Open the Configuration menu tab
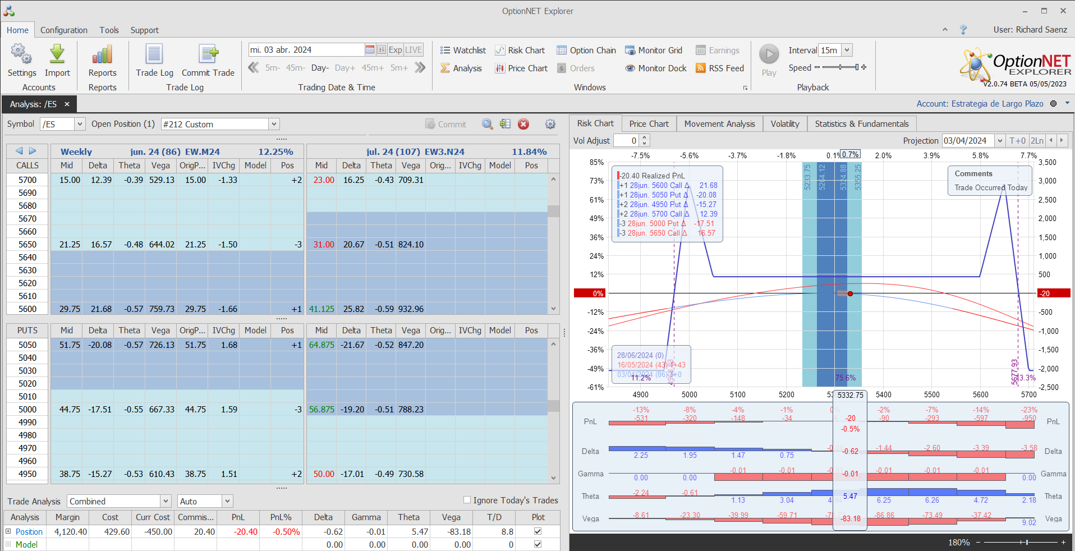 [x=64, y=30]
